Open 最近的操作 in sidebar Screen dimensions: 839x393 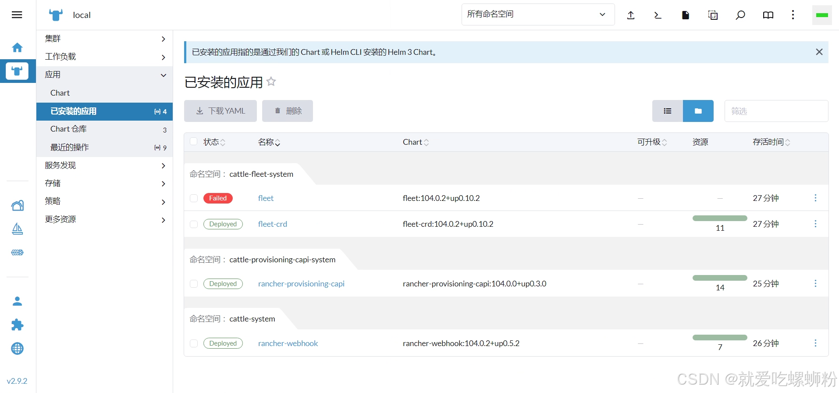105,147
